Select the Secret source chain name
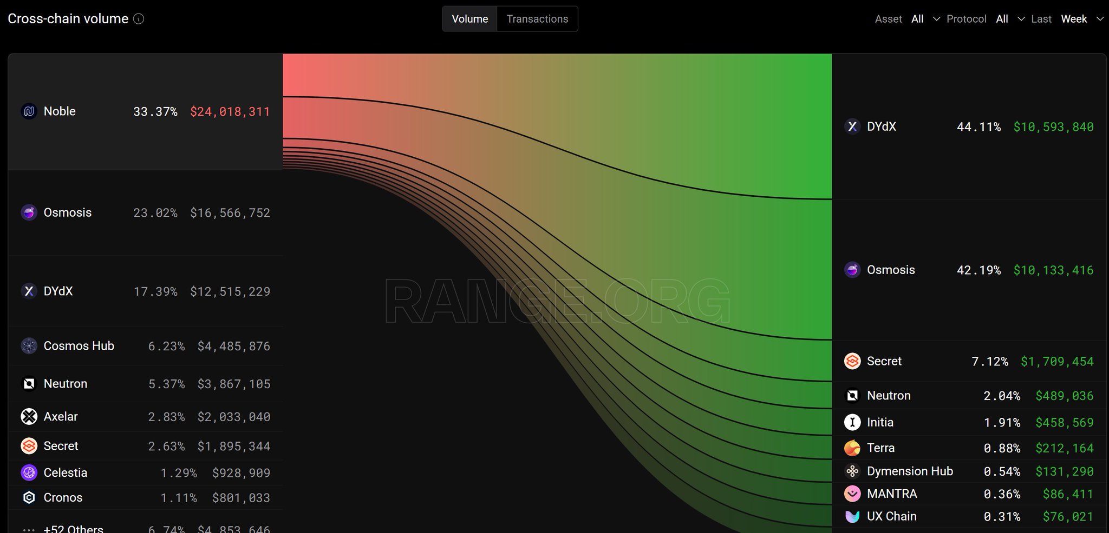Image resolution: width=1109 pixels, height=533 pixels. click(61, 446)
